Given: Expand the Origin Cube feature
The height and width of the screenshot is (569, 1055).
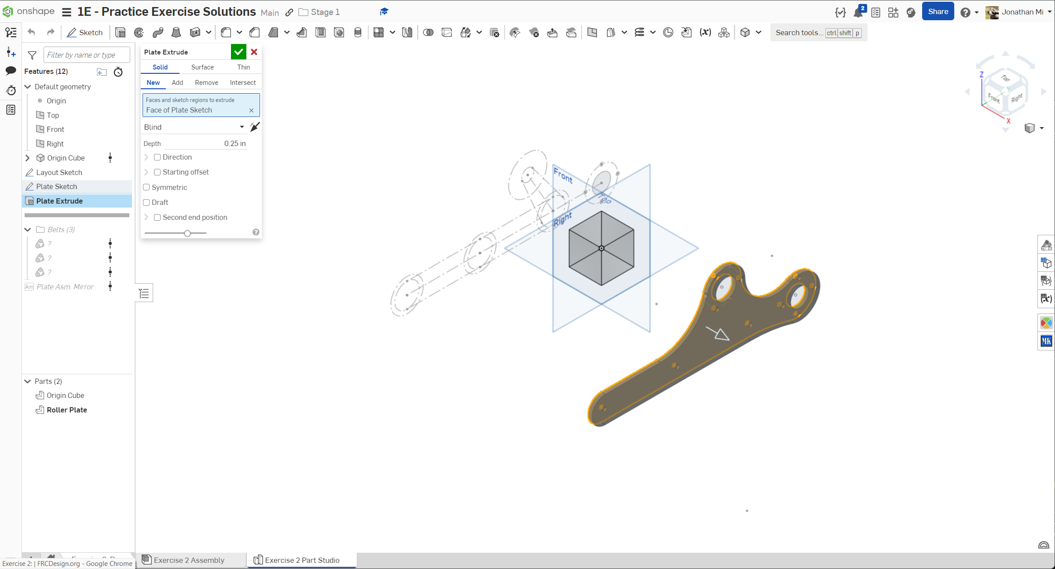Looking at the screenshot, I should click(x=28, y=158).
